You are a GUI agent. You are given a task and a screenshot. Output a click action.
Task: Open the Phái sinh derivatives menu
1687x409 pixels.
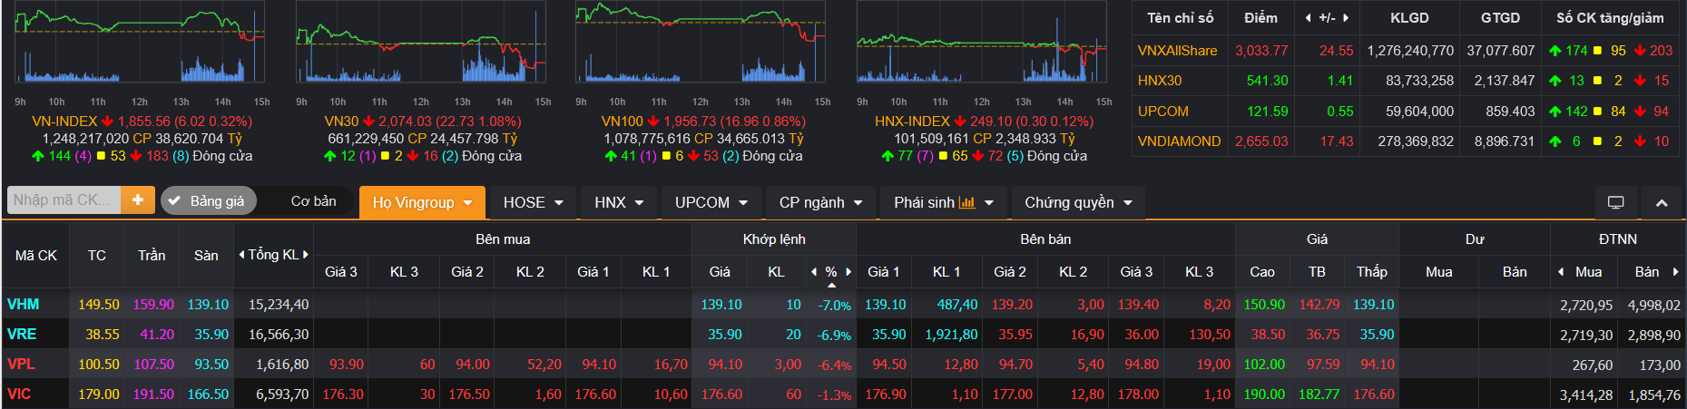943,203
